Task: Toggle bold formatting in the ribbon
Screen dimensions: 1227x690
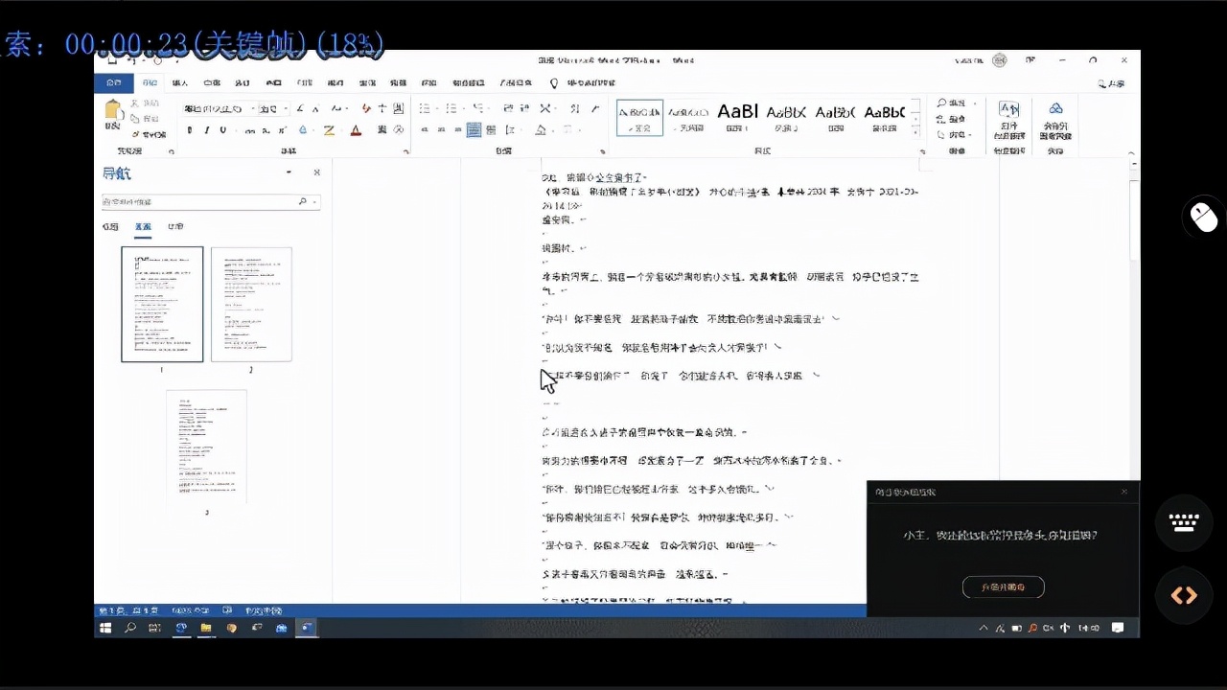Action: (190, 130)
